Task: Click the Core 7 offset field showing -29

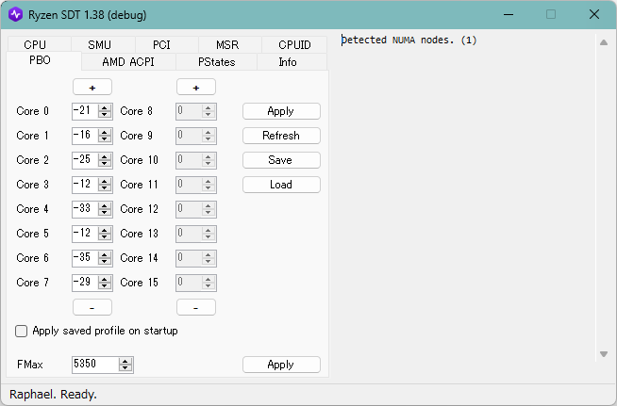Action: [x=85, y=283]
